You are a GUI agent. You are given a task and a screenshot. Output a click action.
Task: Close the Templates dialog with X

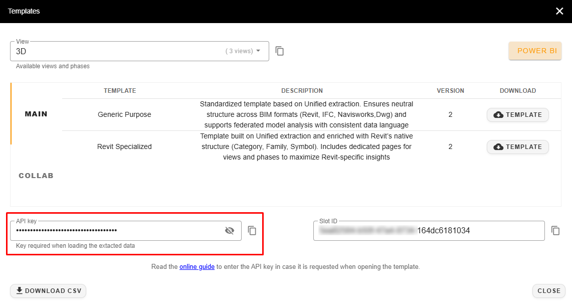pos(559,11)
